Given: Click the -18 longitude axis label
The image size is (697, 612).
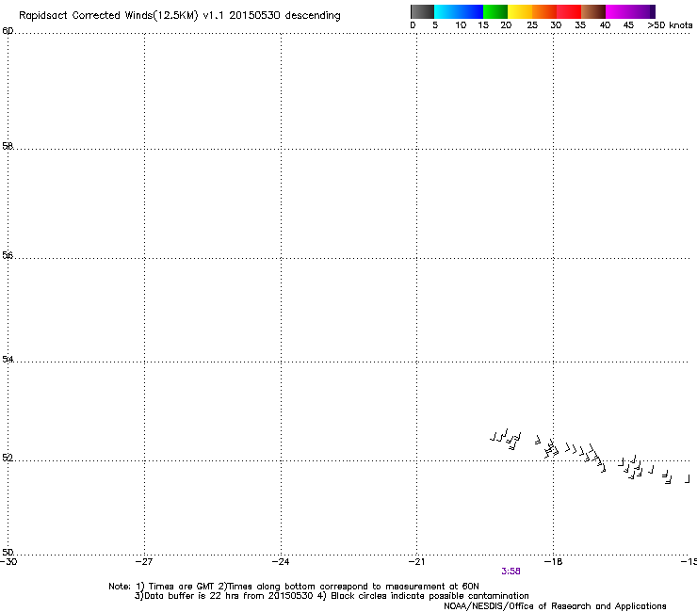Looking at the screenshot, I should 553,562.
